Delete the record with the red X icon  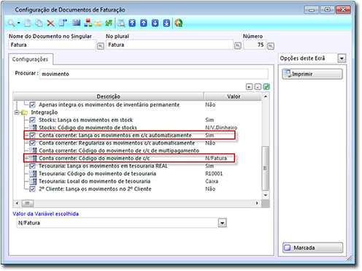(x=50, y=23)
